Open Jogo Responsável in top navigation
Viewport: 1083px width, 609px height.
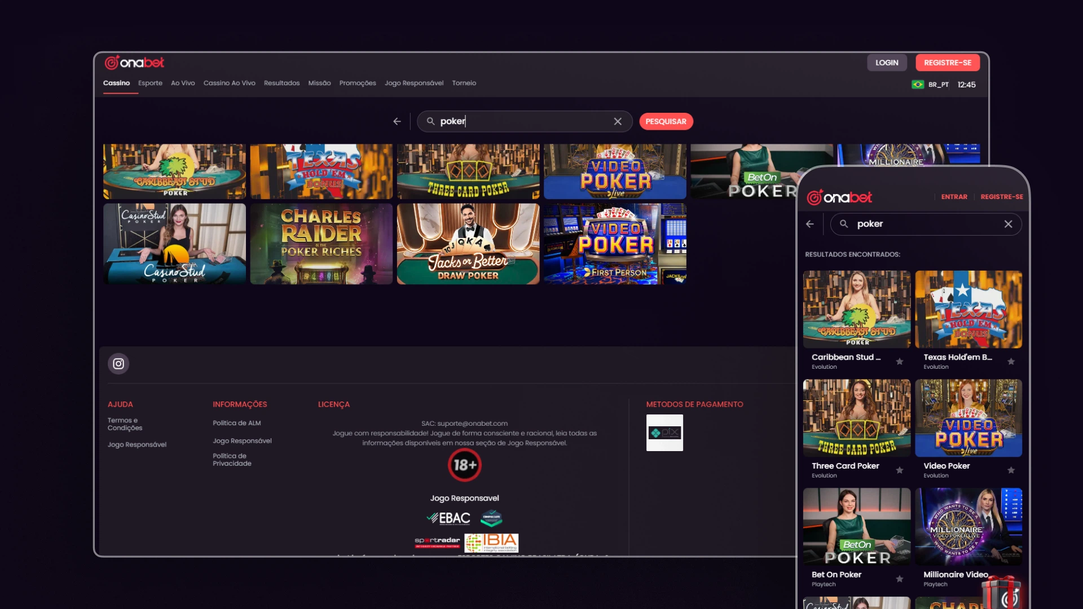(x=414, y=83)
